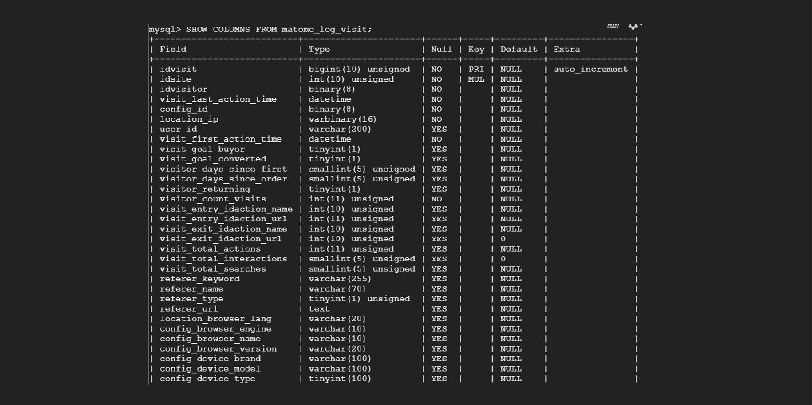Click the Extra column header
Screen dimensions: 812x405
(567, 49)
